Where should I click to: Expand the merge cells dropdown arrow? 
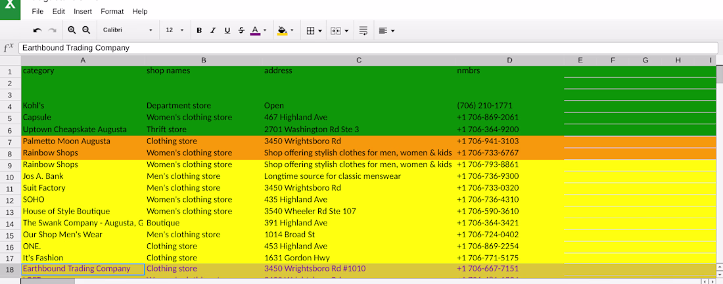[x=346, y=30]
